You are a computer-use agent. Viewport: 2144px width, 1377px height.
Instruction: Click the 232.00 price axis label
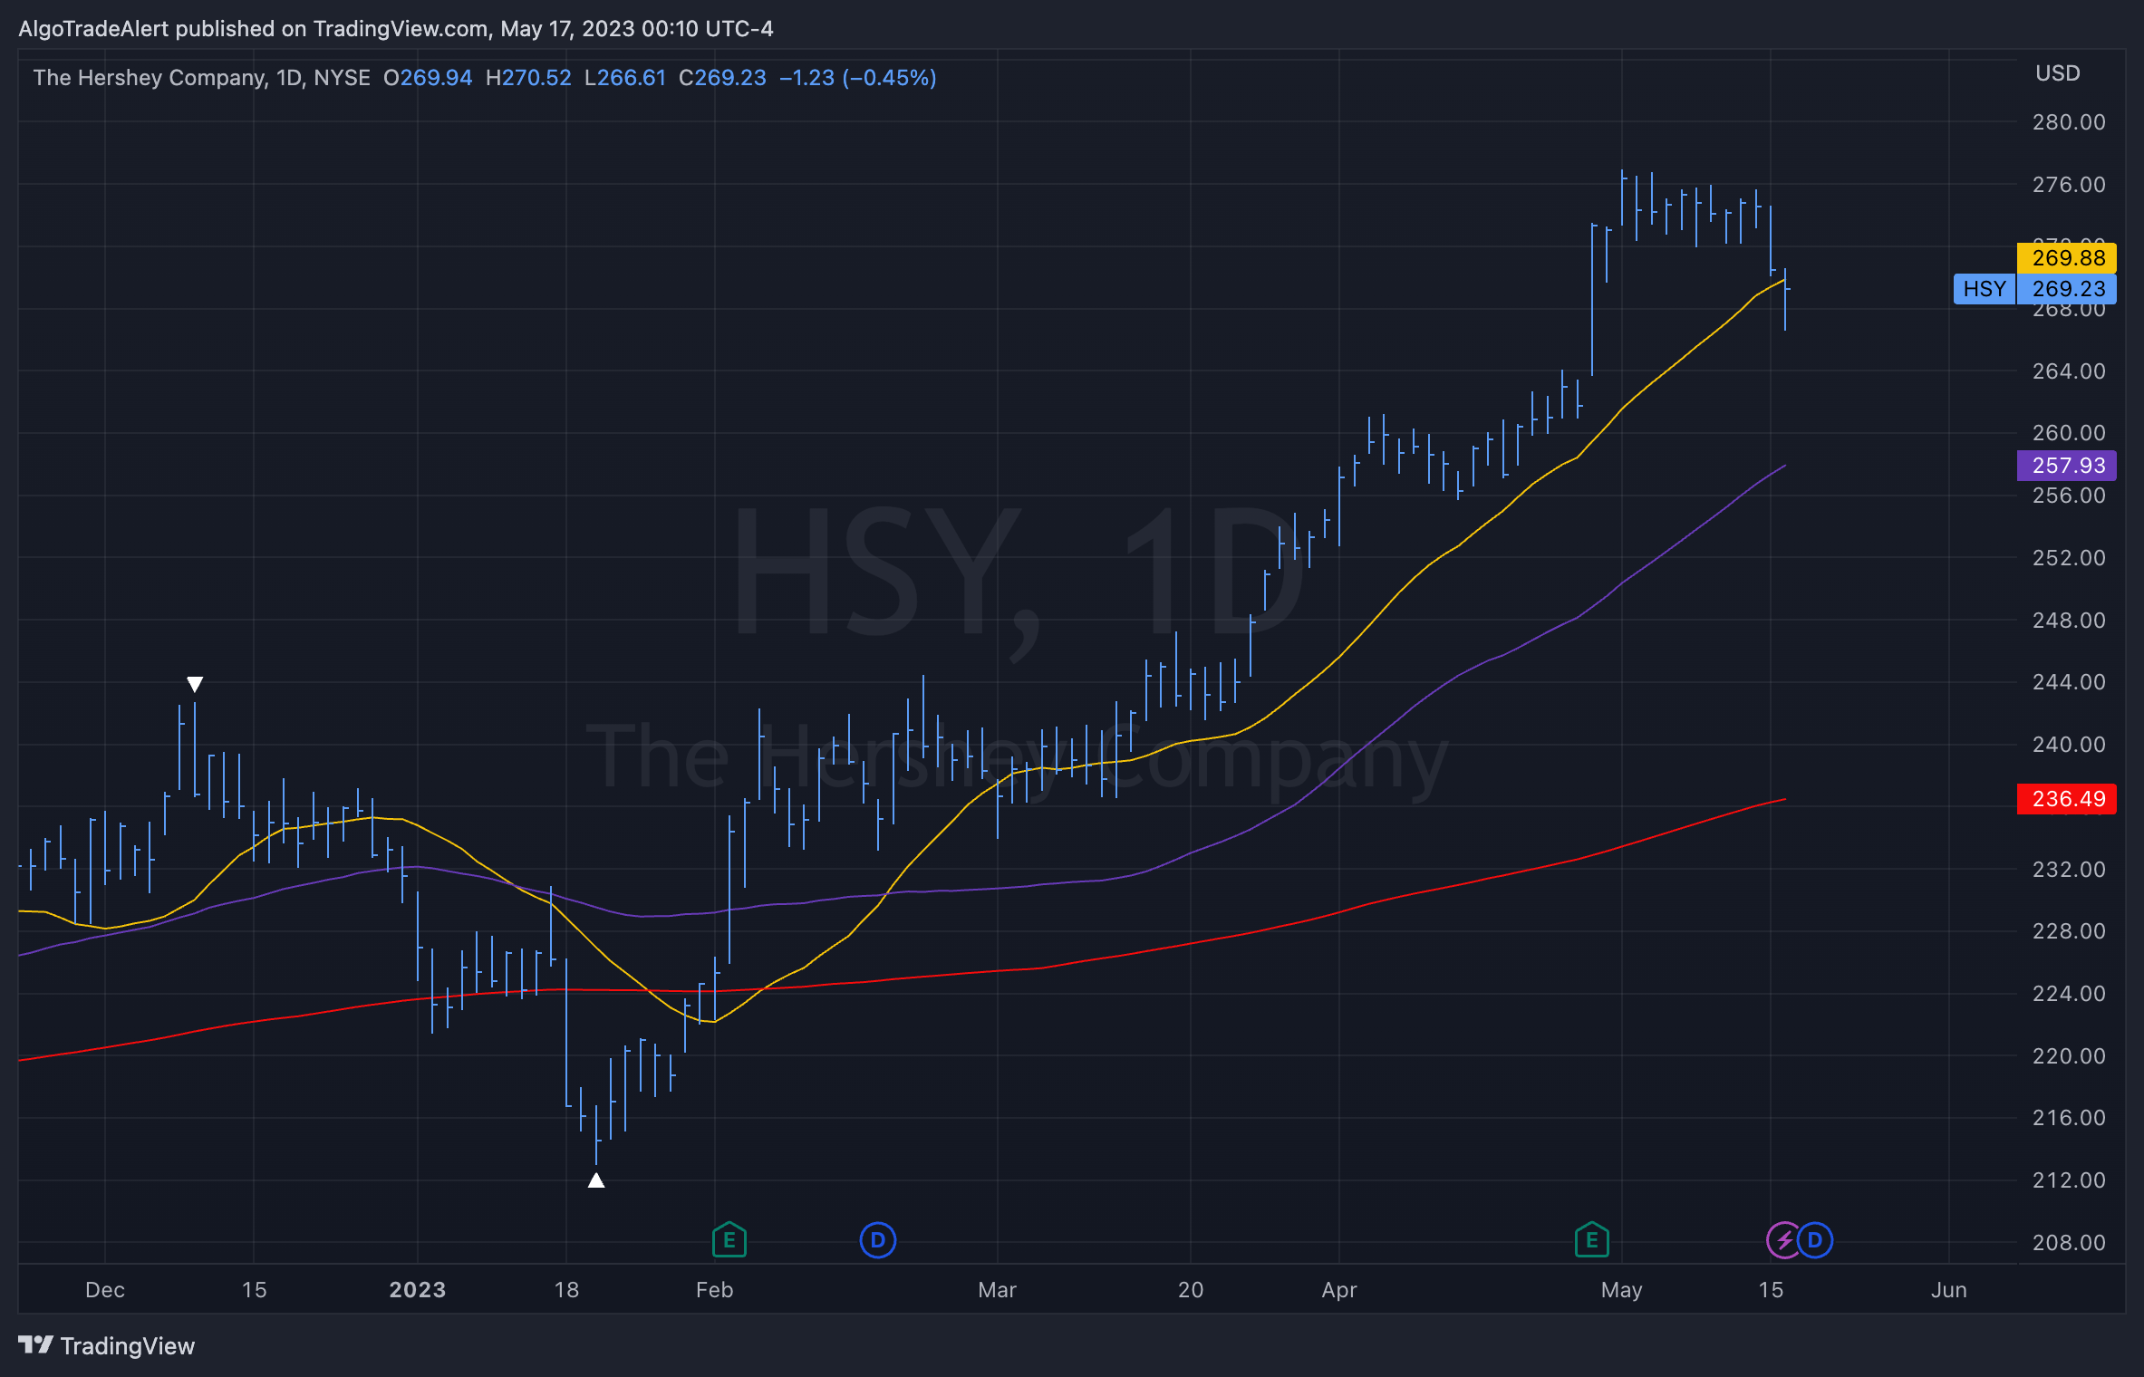click(2069, 870)
